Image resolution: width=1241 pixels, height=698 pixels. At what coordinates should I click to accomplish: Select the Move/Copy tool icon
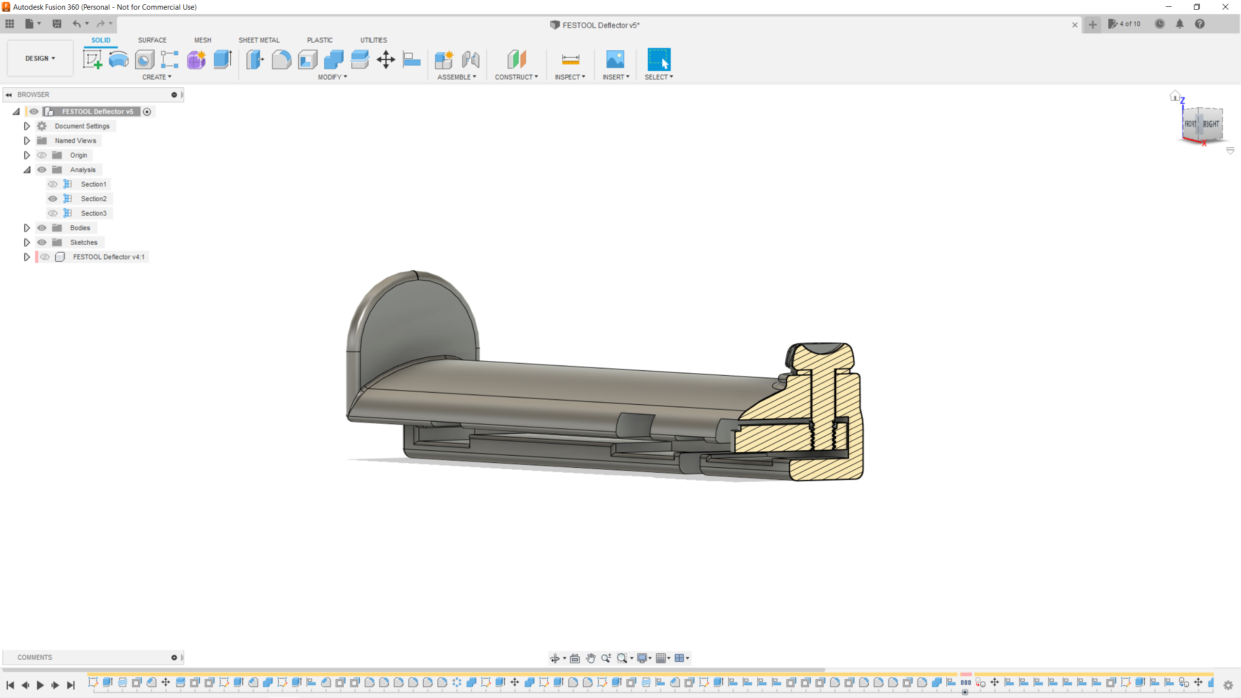coord(385,60)
